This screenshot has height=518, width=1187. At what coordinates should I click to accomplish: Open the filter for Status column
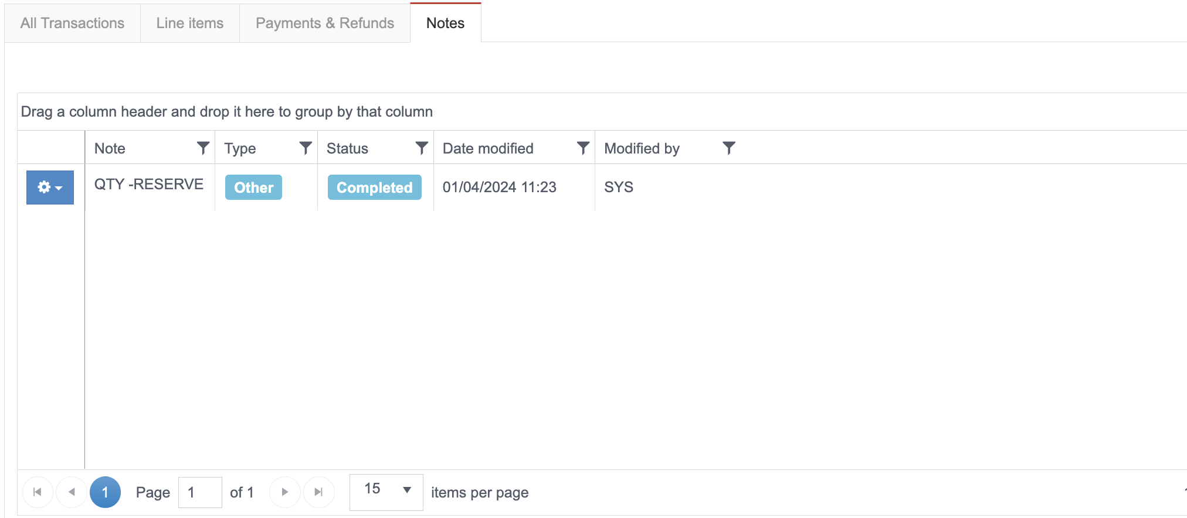coord(421,148)
